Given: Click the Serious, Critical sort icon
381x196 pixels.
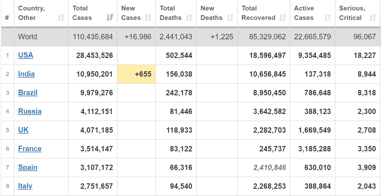Looking at the screenshot, I should (373, 18).
